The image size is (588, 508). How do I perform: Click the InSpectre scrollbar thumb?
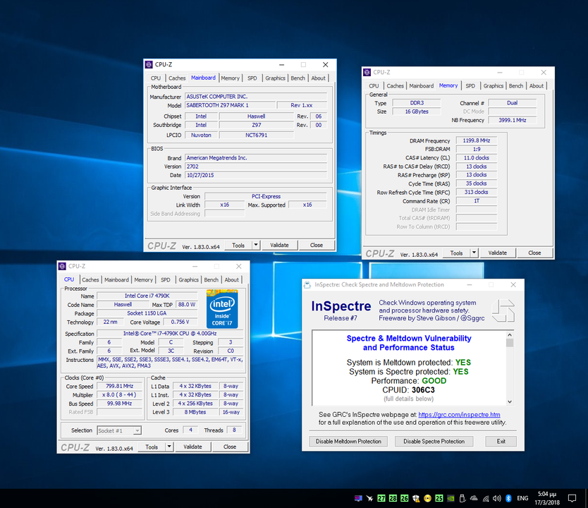click(510, 343)
